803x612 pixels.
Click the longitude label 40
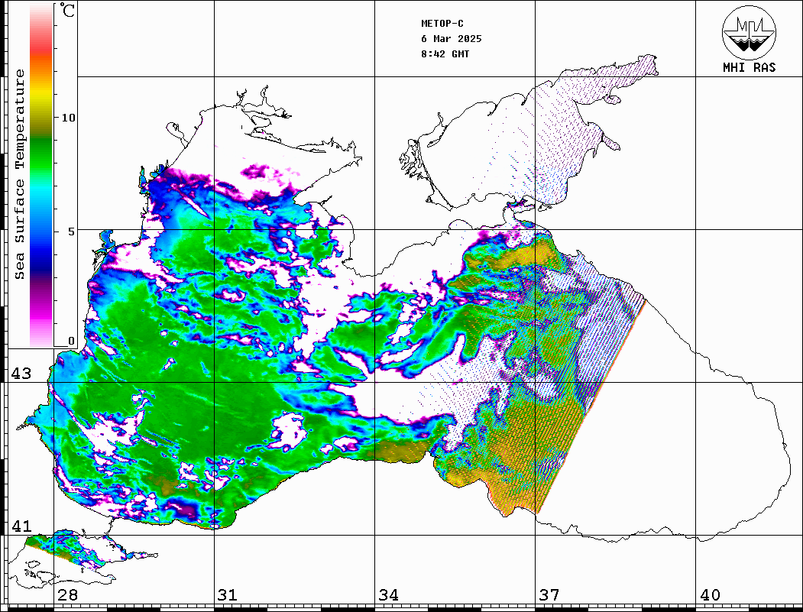tap(710, 595)
